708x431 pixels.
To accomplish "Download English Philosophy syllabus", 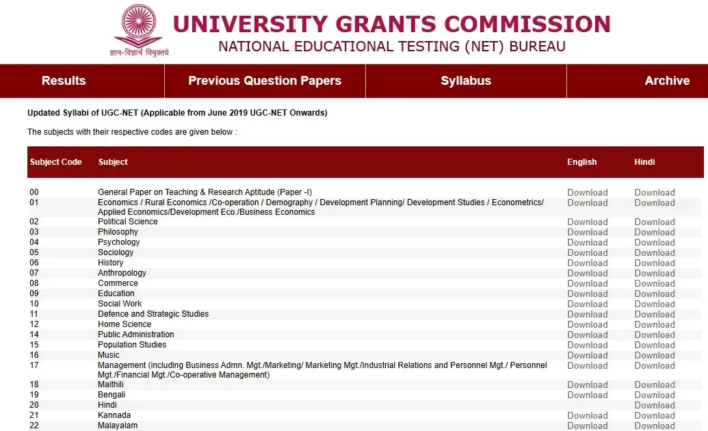I will click(588, 232).
